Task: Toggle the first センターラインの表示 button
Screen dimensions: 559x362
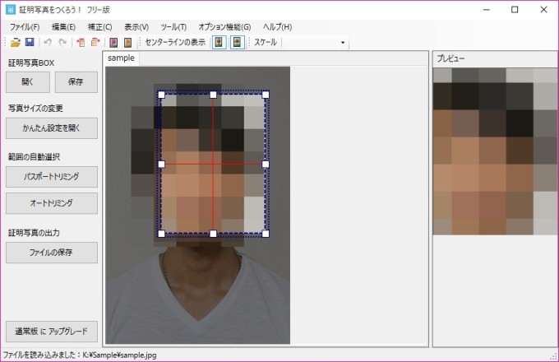Action: (x=219, y=42)
